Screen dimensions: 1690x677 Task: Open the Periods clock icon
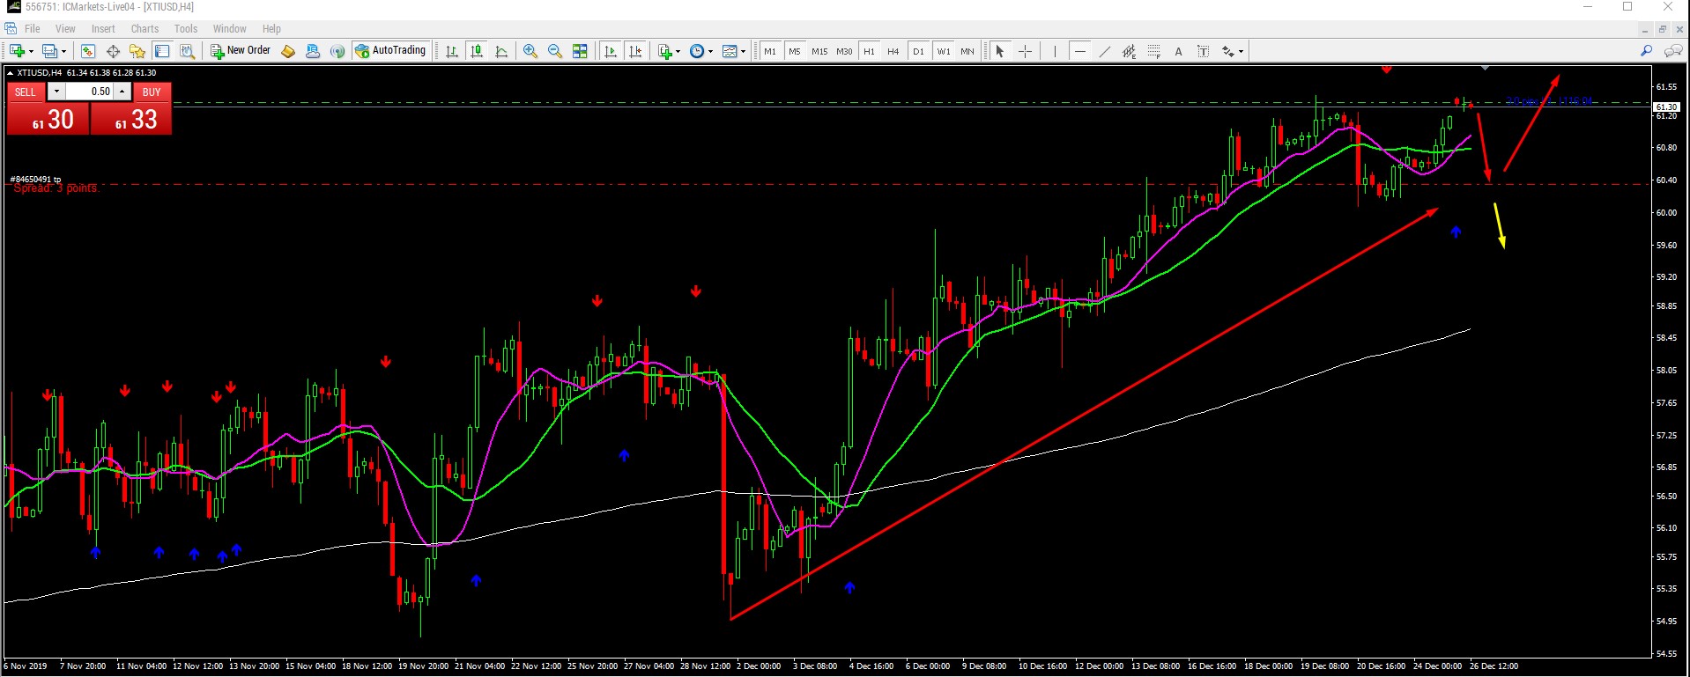tap(697, 51)
